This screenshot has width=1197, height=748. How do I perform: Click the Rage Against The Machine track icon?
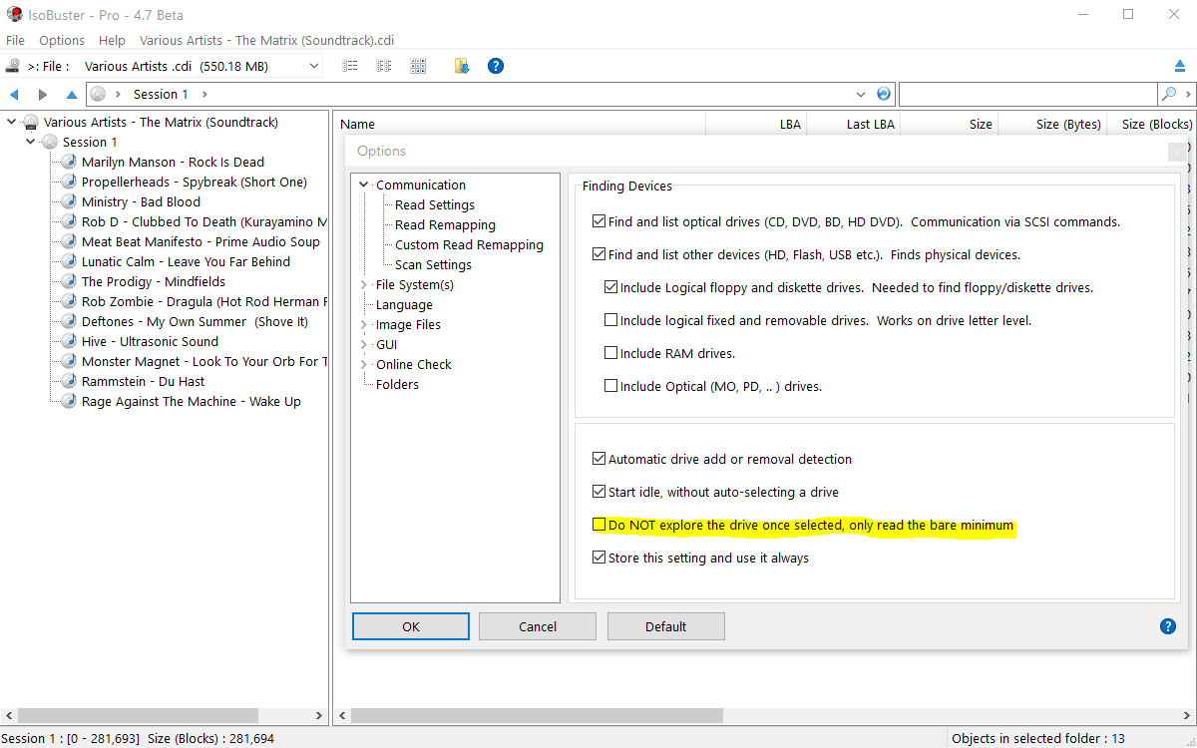[69, 401]
